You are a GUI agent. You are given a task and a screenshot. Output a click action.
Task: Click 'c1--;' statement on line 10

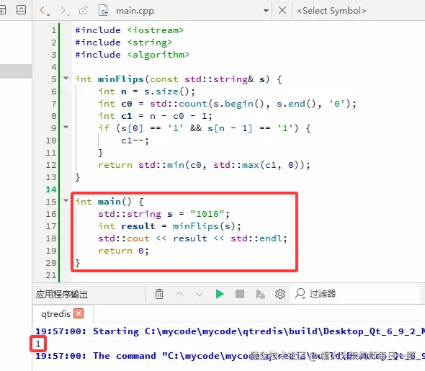click(x=135, y=140)
